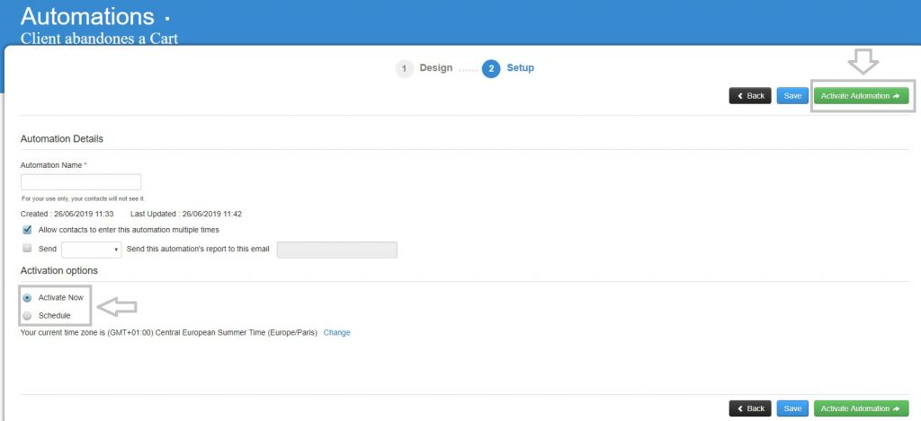Click the step 1 circle icon
Image resolution: width=921 pixels, height=421 pixels.
404,68
